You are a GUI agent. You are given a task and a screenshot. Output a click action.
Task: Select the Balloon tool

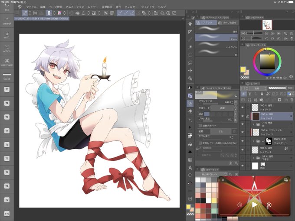(190, 175)
